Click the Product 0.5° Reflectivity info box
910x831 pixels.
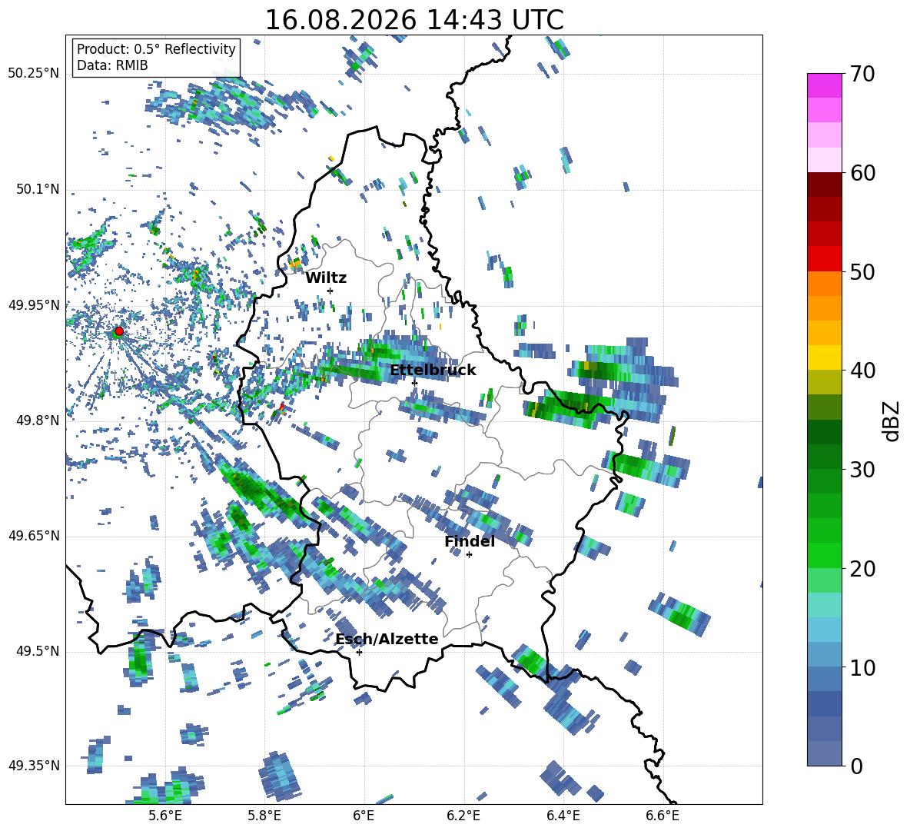[156, 57]
